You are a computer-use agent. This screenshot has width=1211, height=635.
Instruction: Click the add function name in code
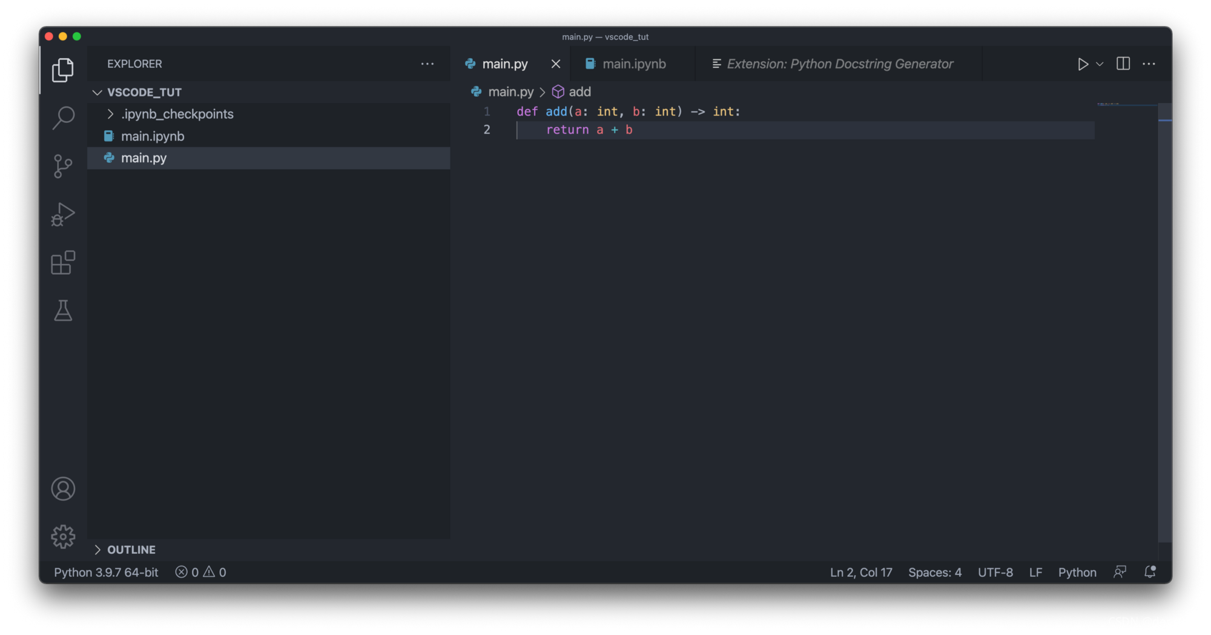[556, 111]
